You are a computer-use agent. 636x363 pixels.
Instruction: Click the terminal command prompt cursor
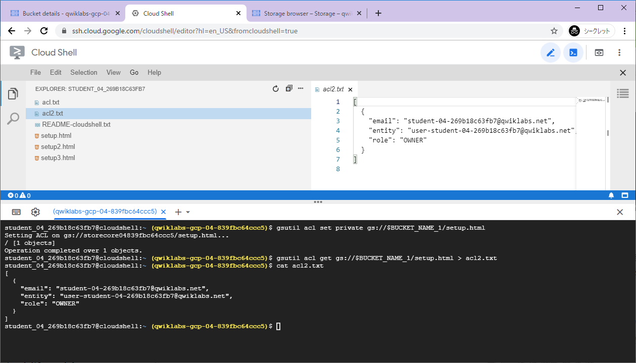[x=278, y=327]
